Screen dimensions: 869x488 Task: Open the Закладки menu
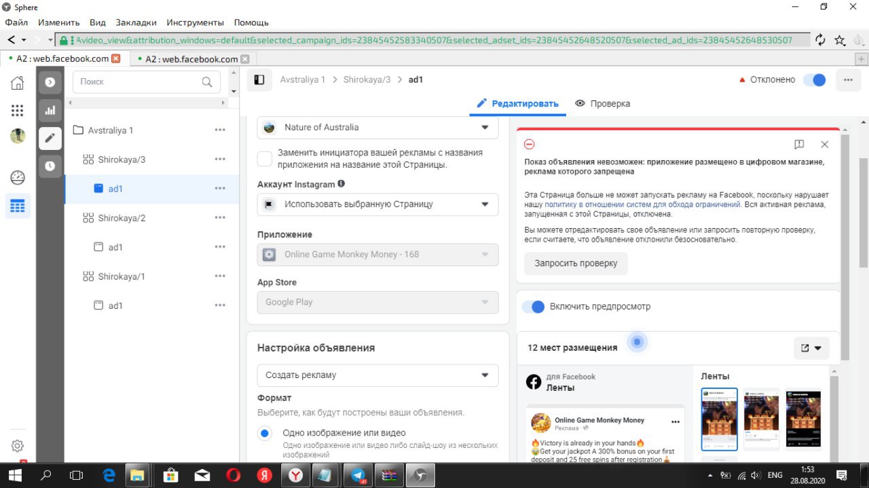coord(136,22)
